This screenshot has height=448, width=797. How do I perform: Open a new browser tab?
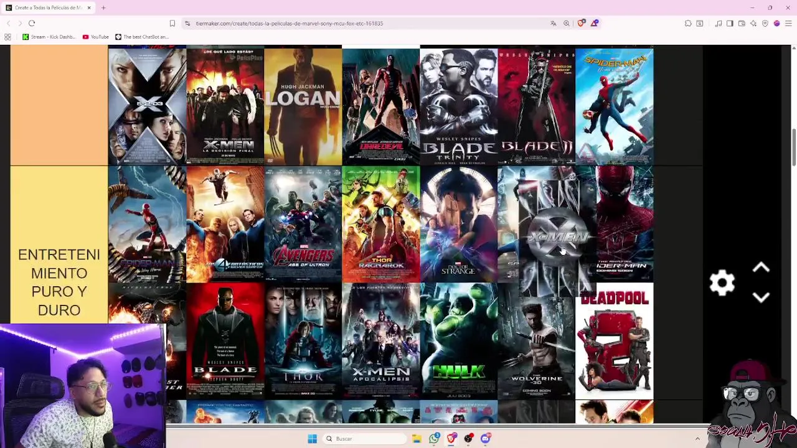[x=103, y=7]
